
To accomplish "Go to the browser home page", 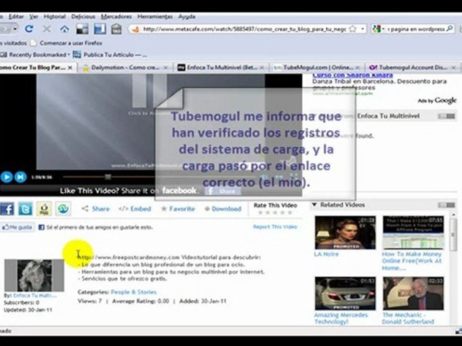I will click(x=64, y=29).
